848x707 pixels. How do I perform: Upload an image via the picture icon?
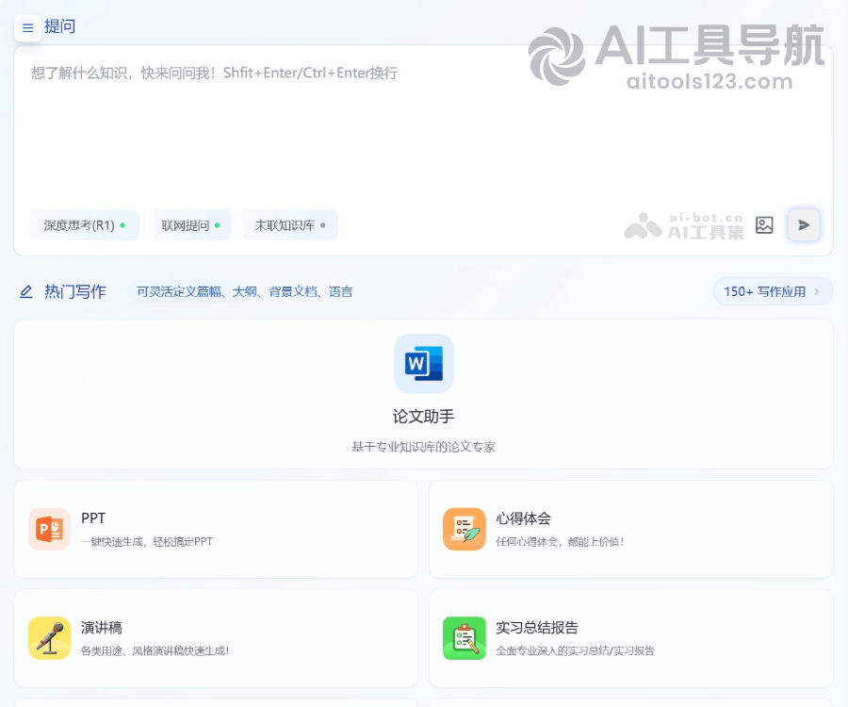[764, 225]
